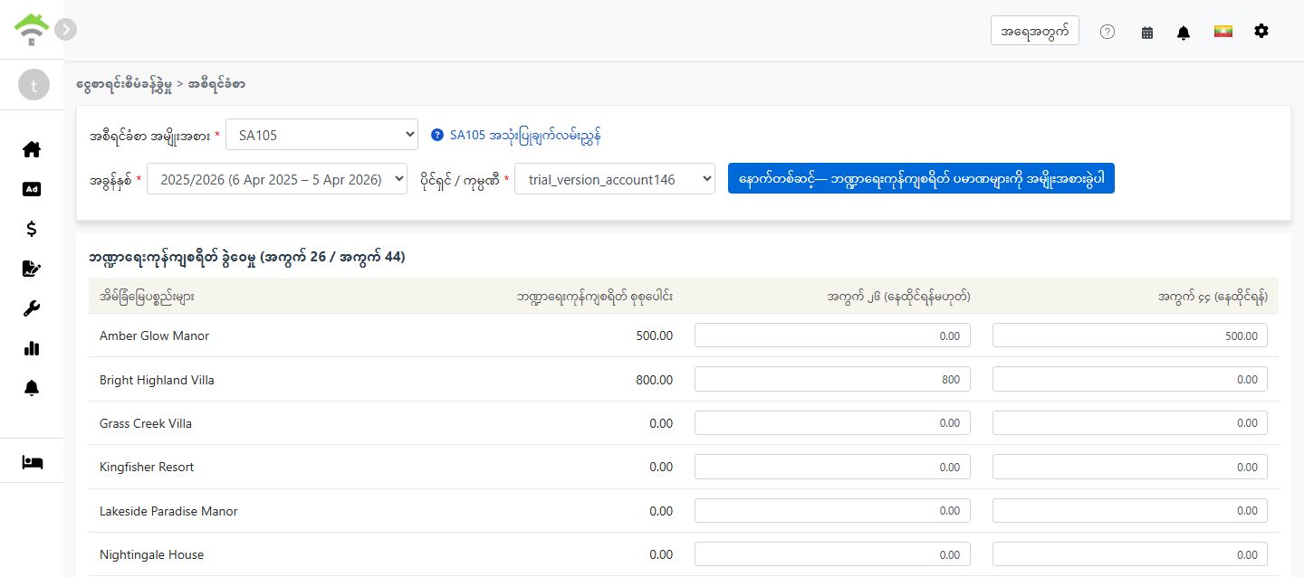
Task: Open settings gear in header
Action: [1261, 31]
